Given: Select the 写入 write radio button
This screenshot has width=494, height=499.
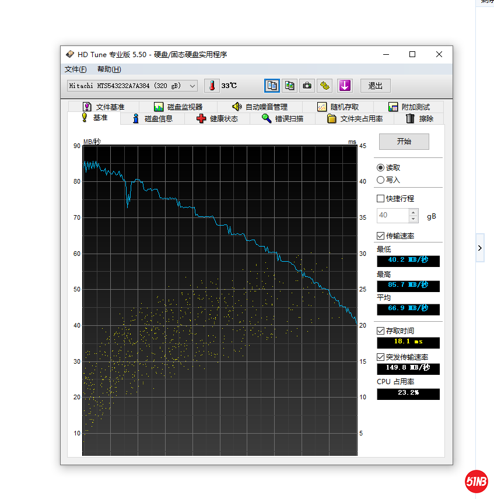Looking at the screenshot, I should [x=381, y=180].
